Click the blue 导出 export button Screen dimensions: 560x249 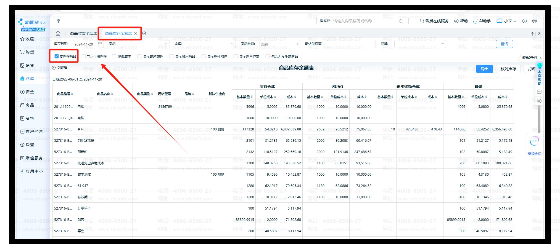click(x=484, y=69)
